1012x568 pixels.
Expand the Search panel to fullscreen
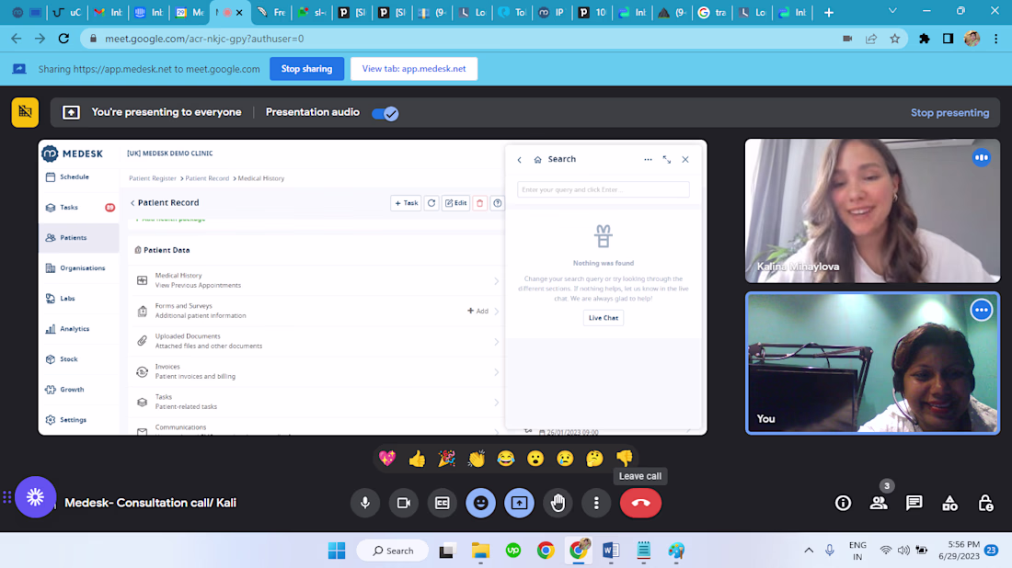point(667,159)
